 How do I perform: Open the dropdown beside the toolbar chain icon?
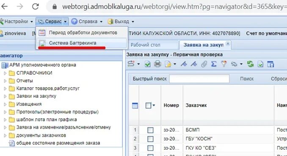coord(241,64)
